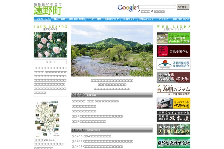The width and height of the screenshot is (224, 149).
Task: Select the 地域づくり navigation item
Action: pyautogui.click(x=129, y=19)
